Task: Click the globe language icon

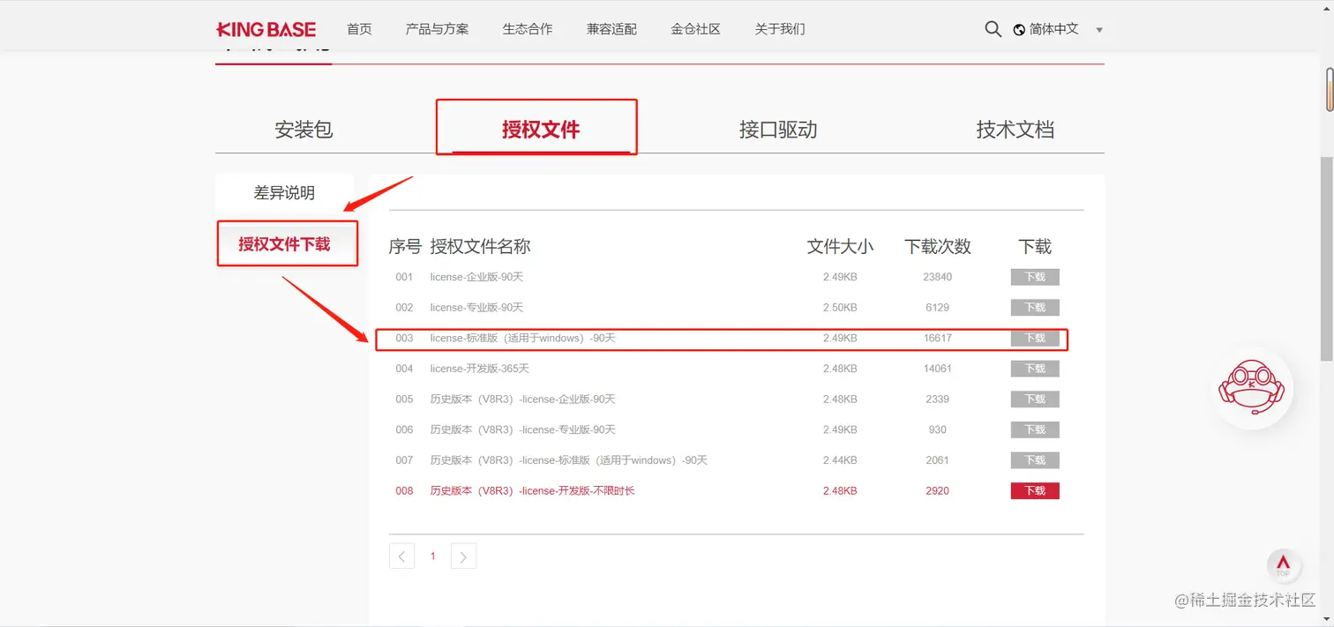Action: [x=1019, y=30]
